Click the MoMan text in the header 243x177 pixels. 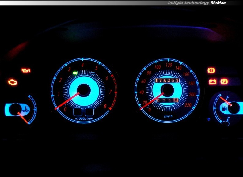(218, 2)
